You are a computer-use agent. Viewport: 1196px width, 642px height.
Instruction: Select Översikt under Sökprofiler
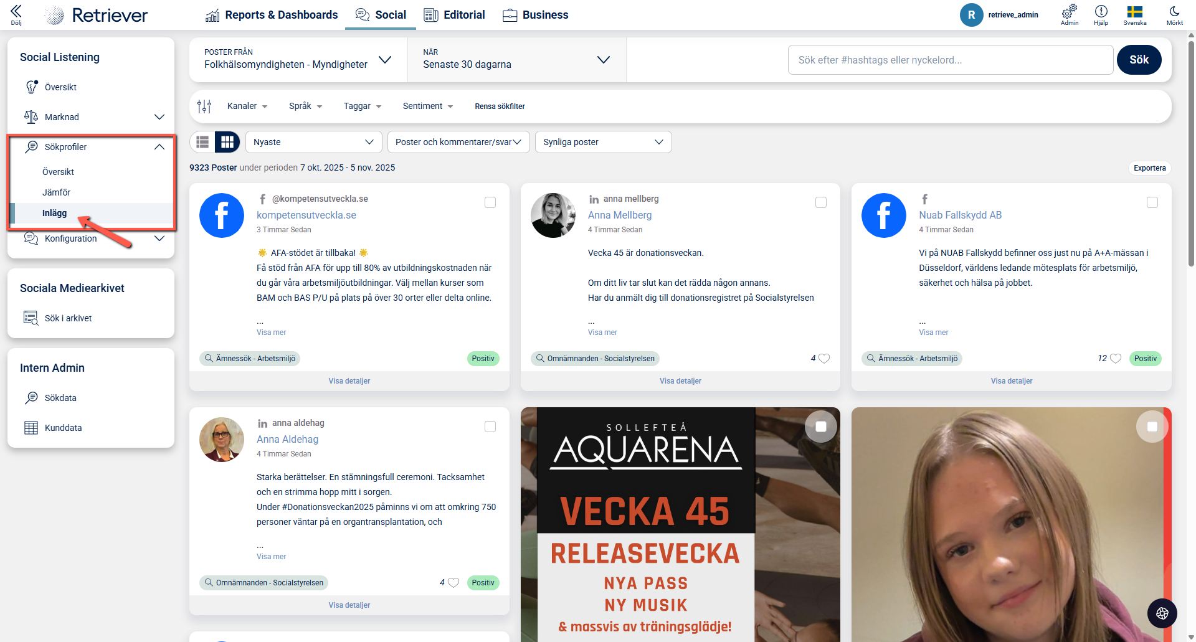tap(59, 172)
